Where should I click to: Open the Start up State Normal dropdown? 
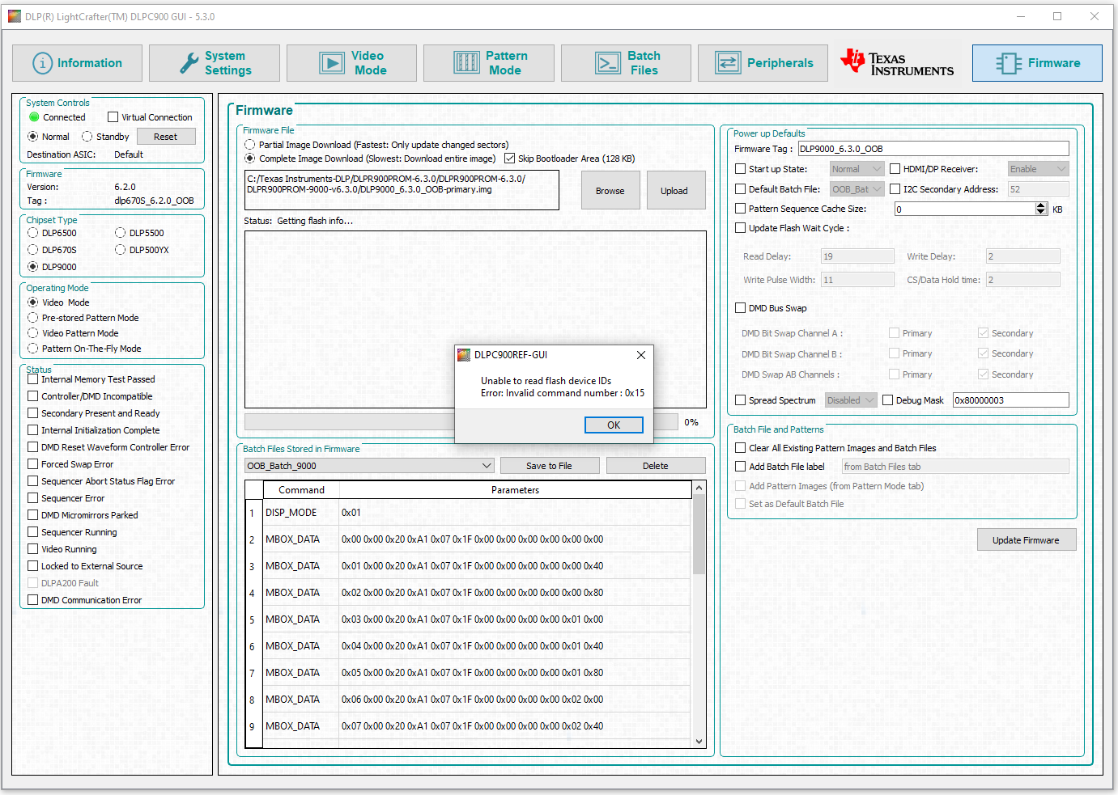pos(857,169)
